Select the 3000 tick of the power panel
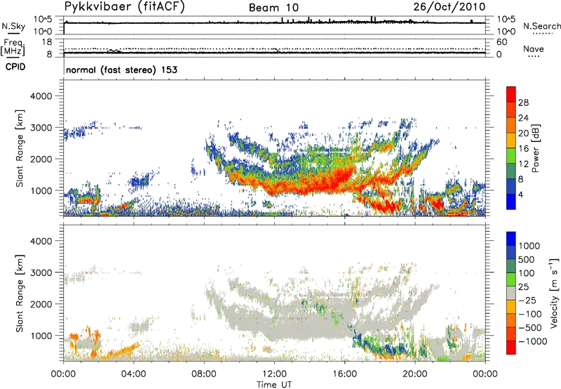 coord(41,128)
